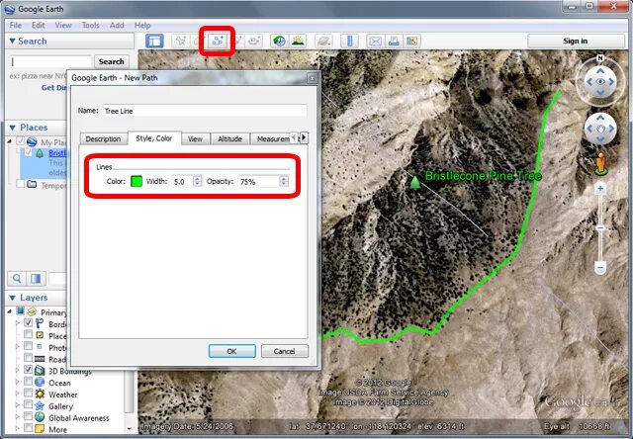Open the File menu
Image resolution: width=633 pixels, height=439 pixels.
(16, 25)
